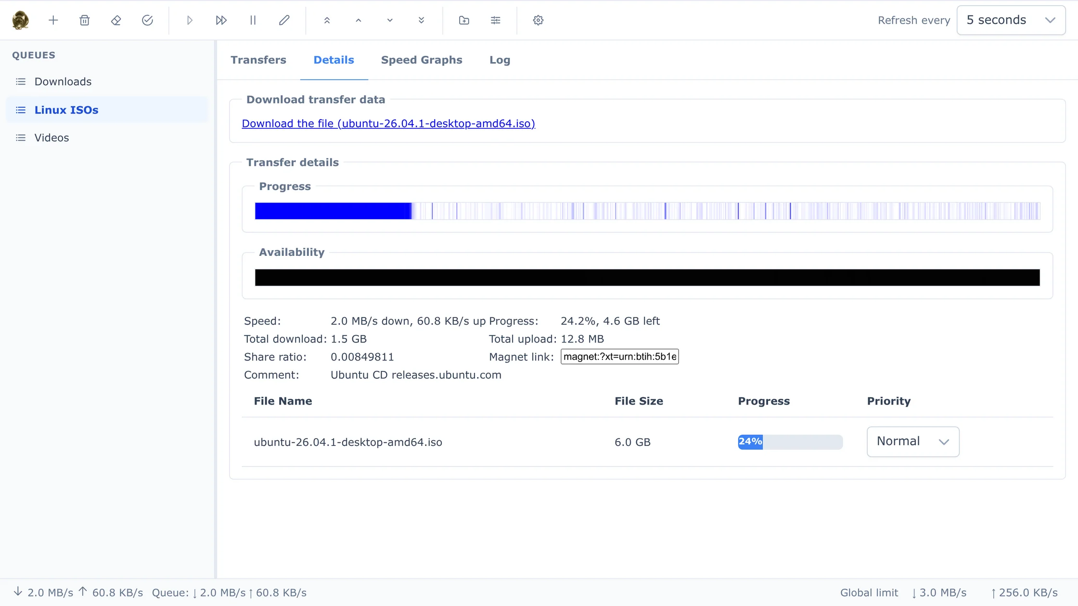The height and width of the screenshot is (606, 1078).
Task: Select the Videos queue
Action: [107, 138]
